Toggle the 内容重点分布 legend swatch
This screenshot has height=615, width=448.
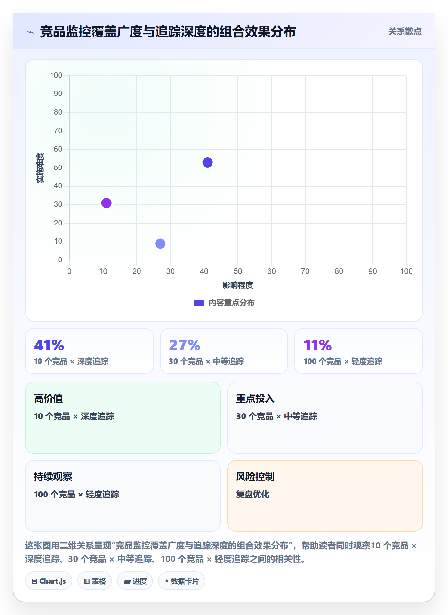coord(199,303)
